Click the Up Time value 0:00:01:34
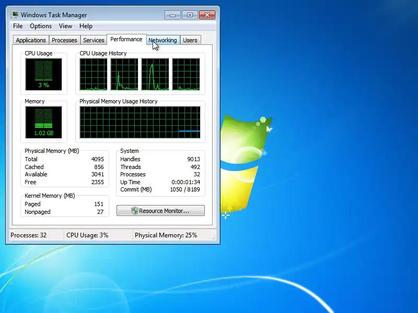The height and width of the screenshot is (313, 418). click(186, 182)
